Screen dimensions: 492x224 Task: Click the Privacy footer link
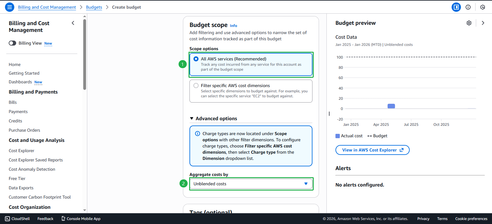coord(423,219)
